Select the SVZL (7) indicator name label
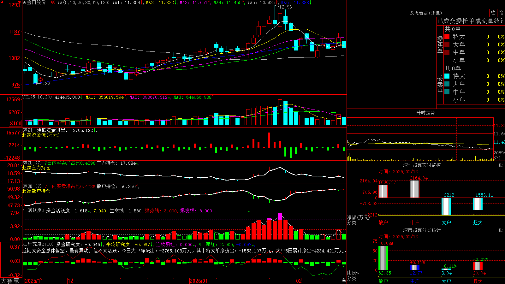The image size is (505, 284). click(x=32, y=163)
